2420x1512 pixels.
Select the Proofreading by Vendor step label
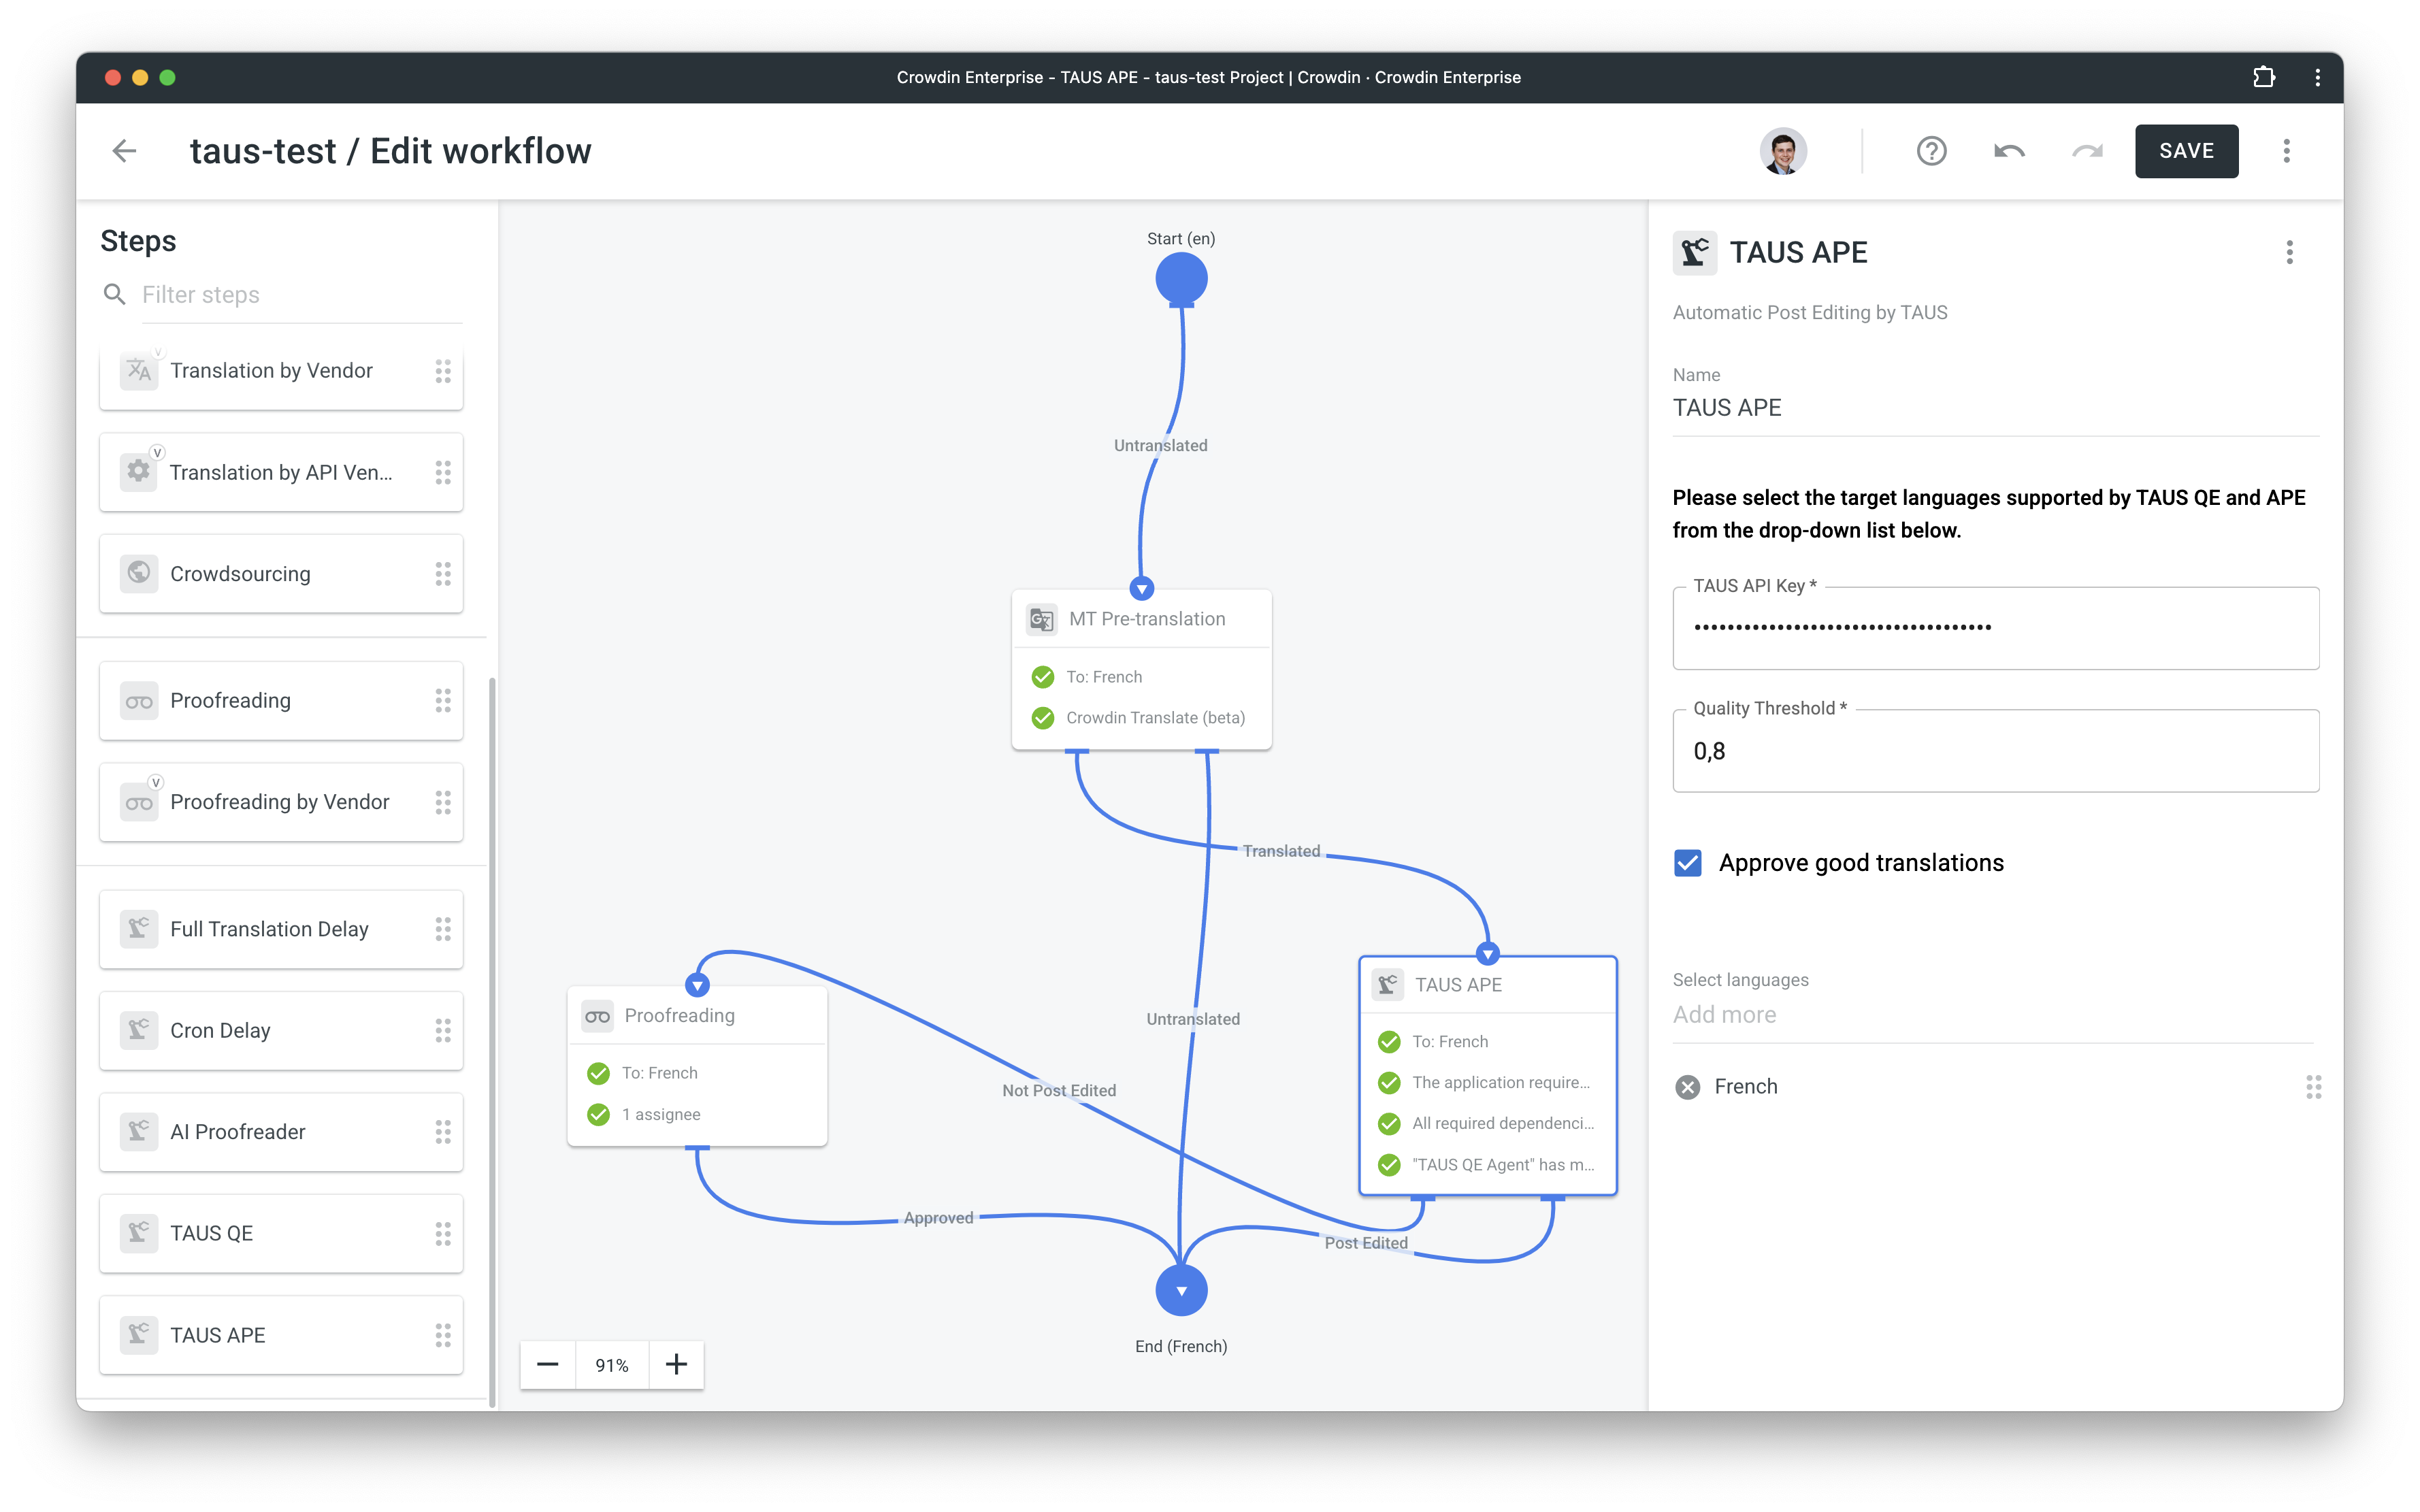click(x=280, y=802)
